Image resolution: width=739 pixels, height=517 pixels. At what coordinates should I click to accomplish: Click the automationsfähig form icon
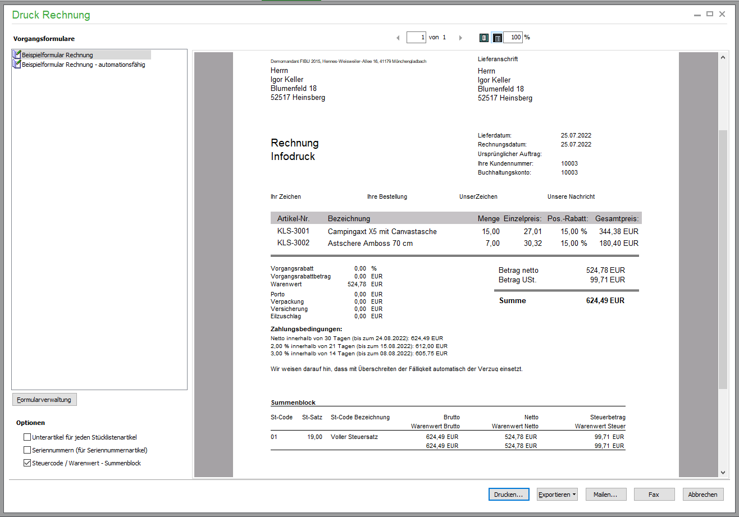(x=17, y=65)
